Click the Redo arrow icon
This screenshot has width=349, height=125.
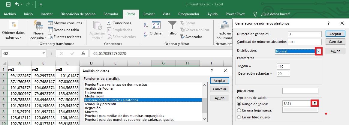[x=28, y=4]
